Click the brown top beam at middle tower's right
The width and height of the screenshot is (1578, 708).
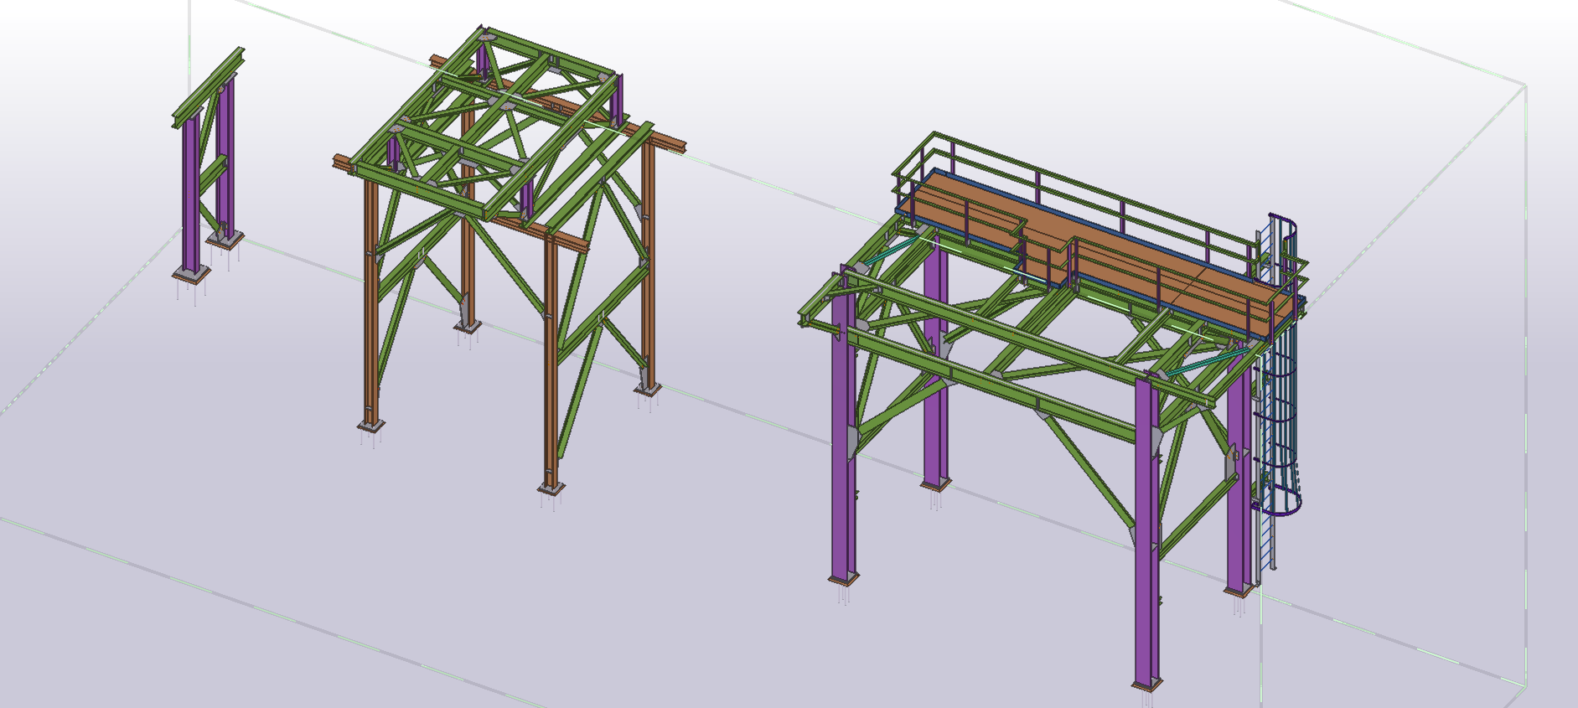pos(662,142)
